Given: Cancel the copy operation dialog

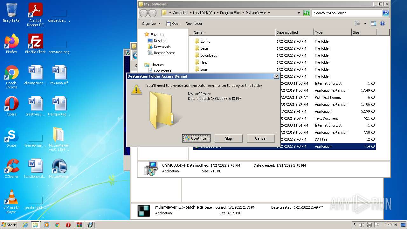Looking at the screenshot, I should coord(261,138).
